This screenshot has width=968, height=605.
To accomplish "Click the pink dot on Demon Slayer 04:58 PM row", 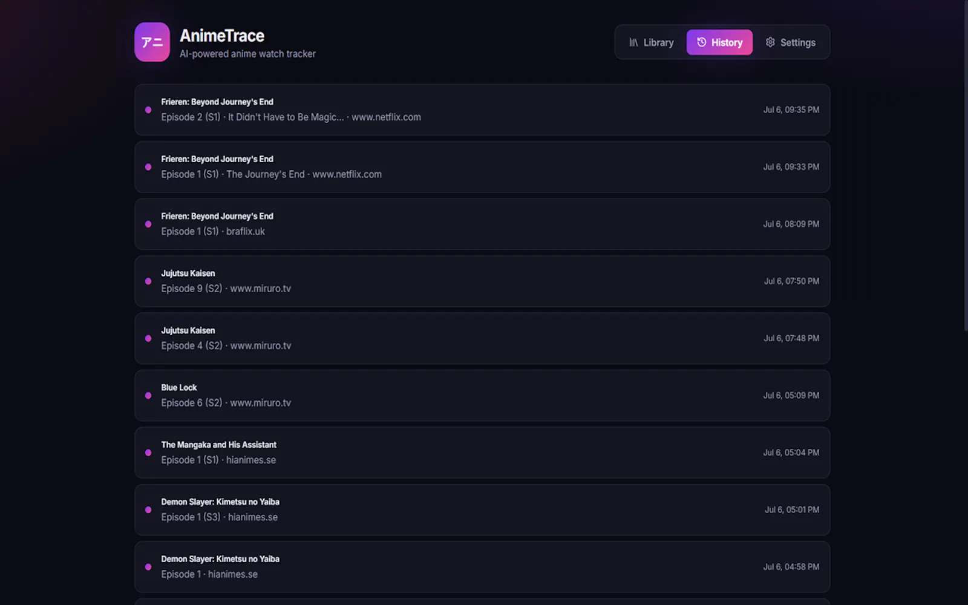I will click(148, 567).
